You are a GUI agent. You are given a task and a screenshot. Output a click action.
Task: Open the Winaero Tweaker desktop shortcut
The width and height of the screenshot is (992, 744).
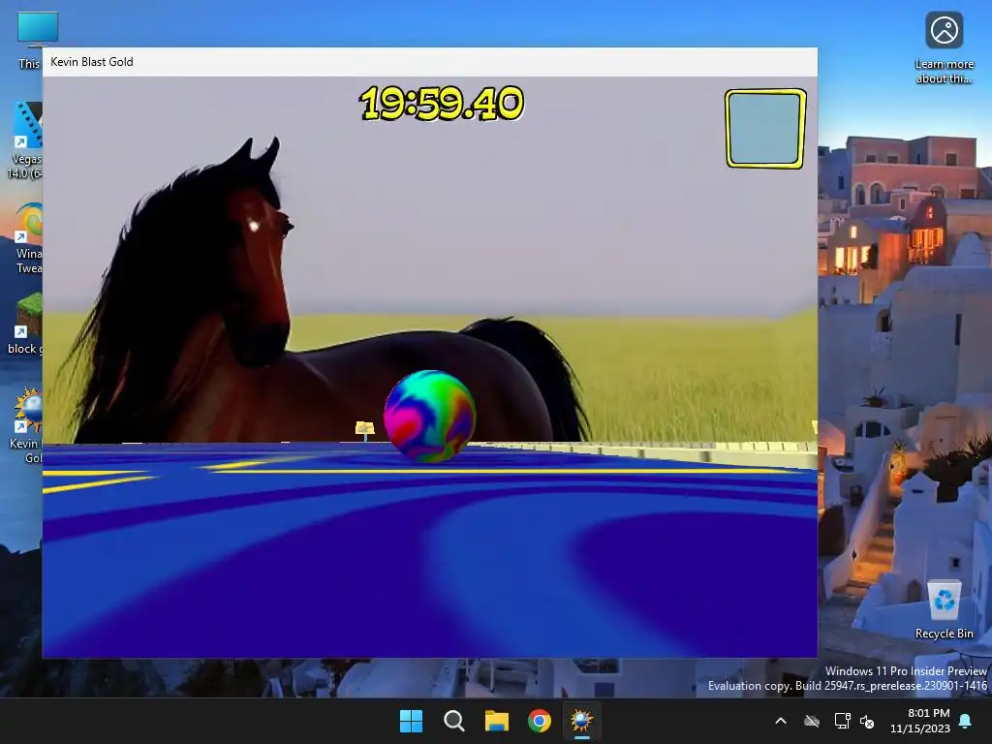pos(28,236)
